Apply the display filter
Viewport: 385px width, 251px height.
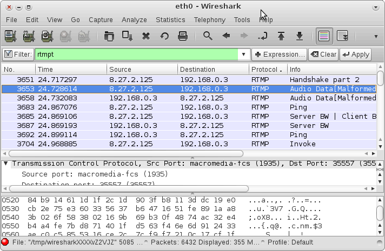coord(356,54)
